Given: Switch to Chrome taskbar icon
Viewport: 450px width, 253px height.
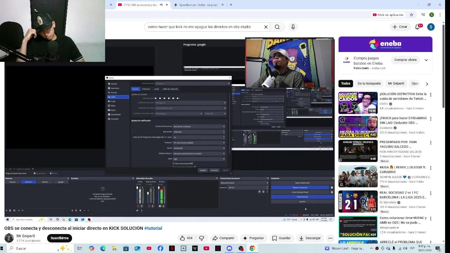Looking at the screenshot, I should 252,248.
